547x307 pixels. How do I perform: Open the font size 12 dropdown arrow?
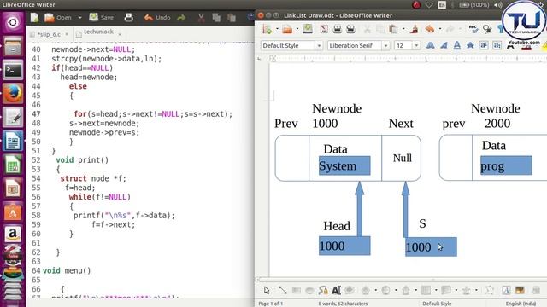click(x=416, y=45)
